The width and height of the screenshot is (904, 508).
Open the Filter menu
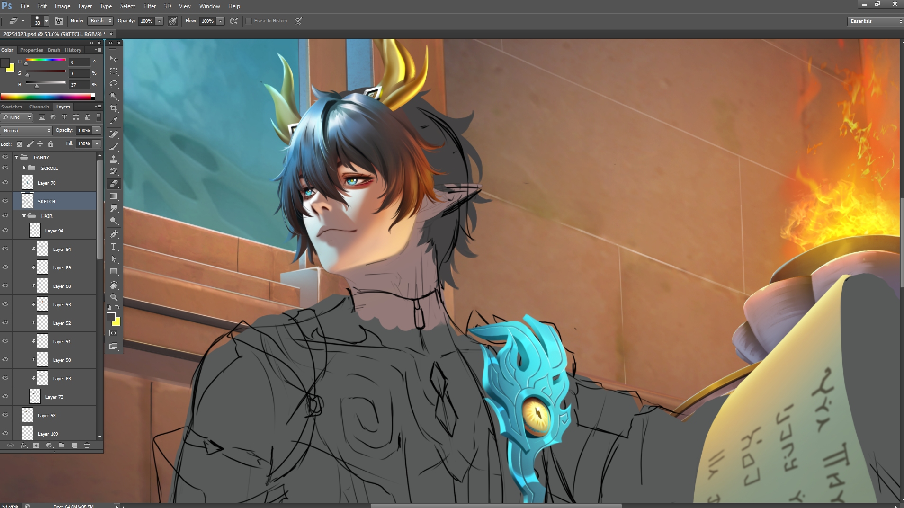tap(149, 6)
